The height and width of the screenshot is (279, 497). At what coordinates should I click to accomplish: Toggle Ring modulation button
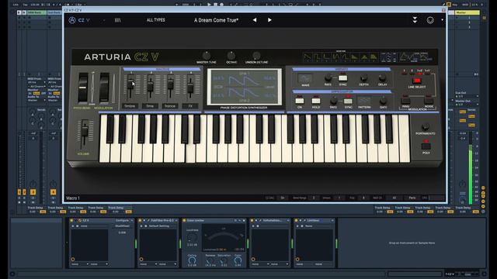405,101
